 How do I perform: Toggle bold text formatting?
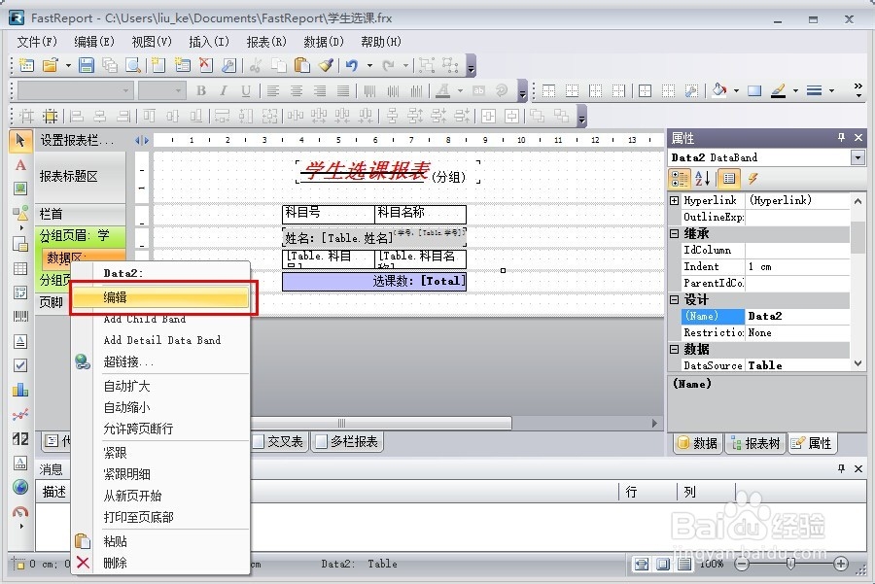coord(202,91)
